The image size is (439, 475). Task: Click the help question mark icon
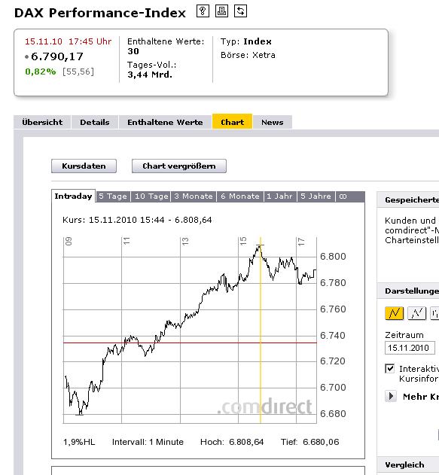point(203,11)
